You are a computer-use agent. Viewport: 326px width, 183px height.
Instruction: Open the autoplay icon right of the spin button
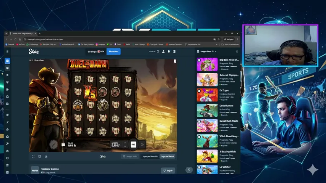142,144
